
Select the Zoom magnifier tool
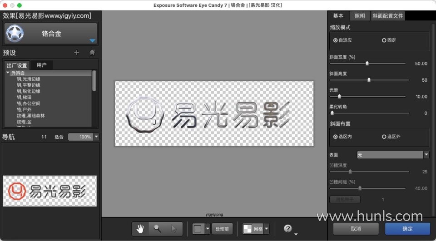(x=158, y=229)
